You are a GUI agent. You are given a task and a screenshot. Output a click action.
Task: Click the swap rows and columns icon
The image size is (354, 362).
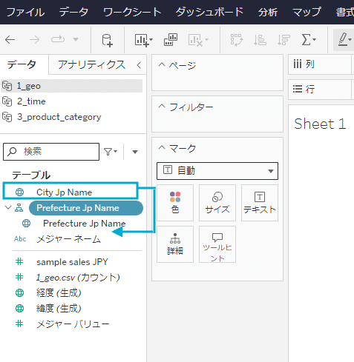click(x=237, y=40)
